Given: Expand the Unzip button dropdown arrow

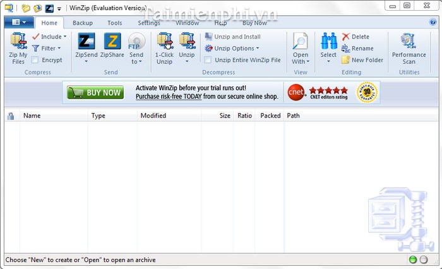Looking at the screenshot, I should coord(187,61).
